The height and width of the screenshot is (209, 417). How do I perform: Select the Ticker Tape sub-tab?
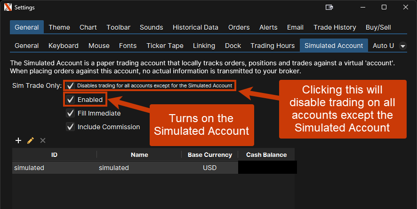coord(165,46)
